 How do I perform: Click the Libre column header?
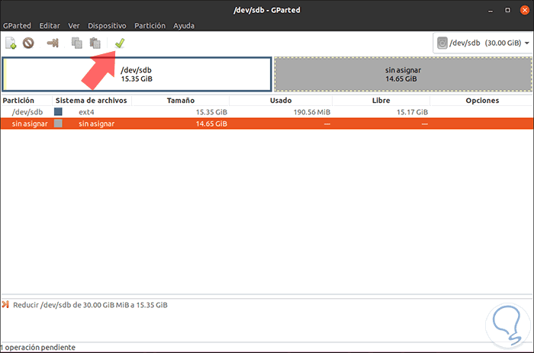(x=381, y=101)
